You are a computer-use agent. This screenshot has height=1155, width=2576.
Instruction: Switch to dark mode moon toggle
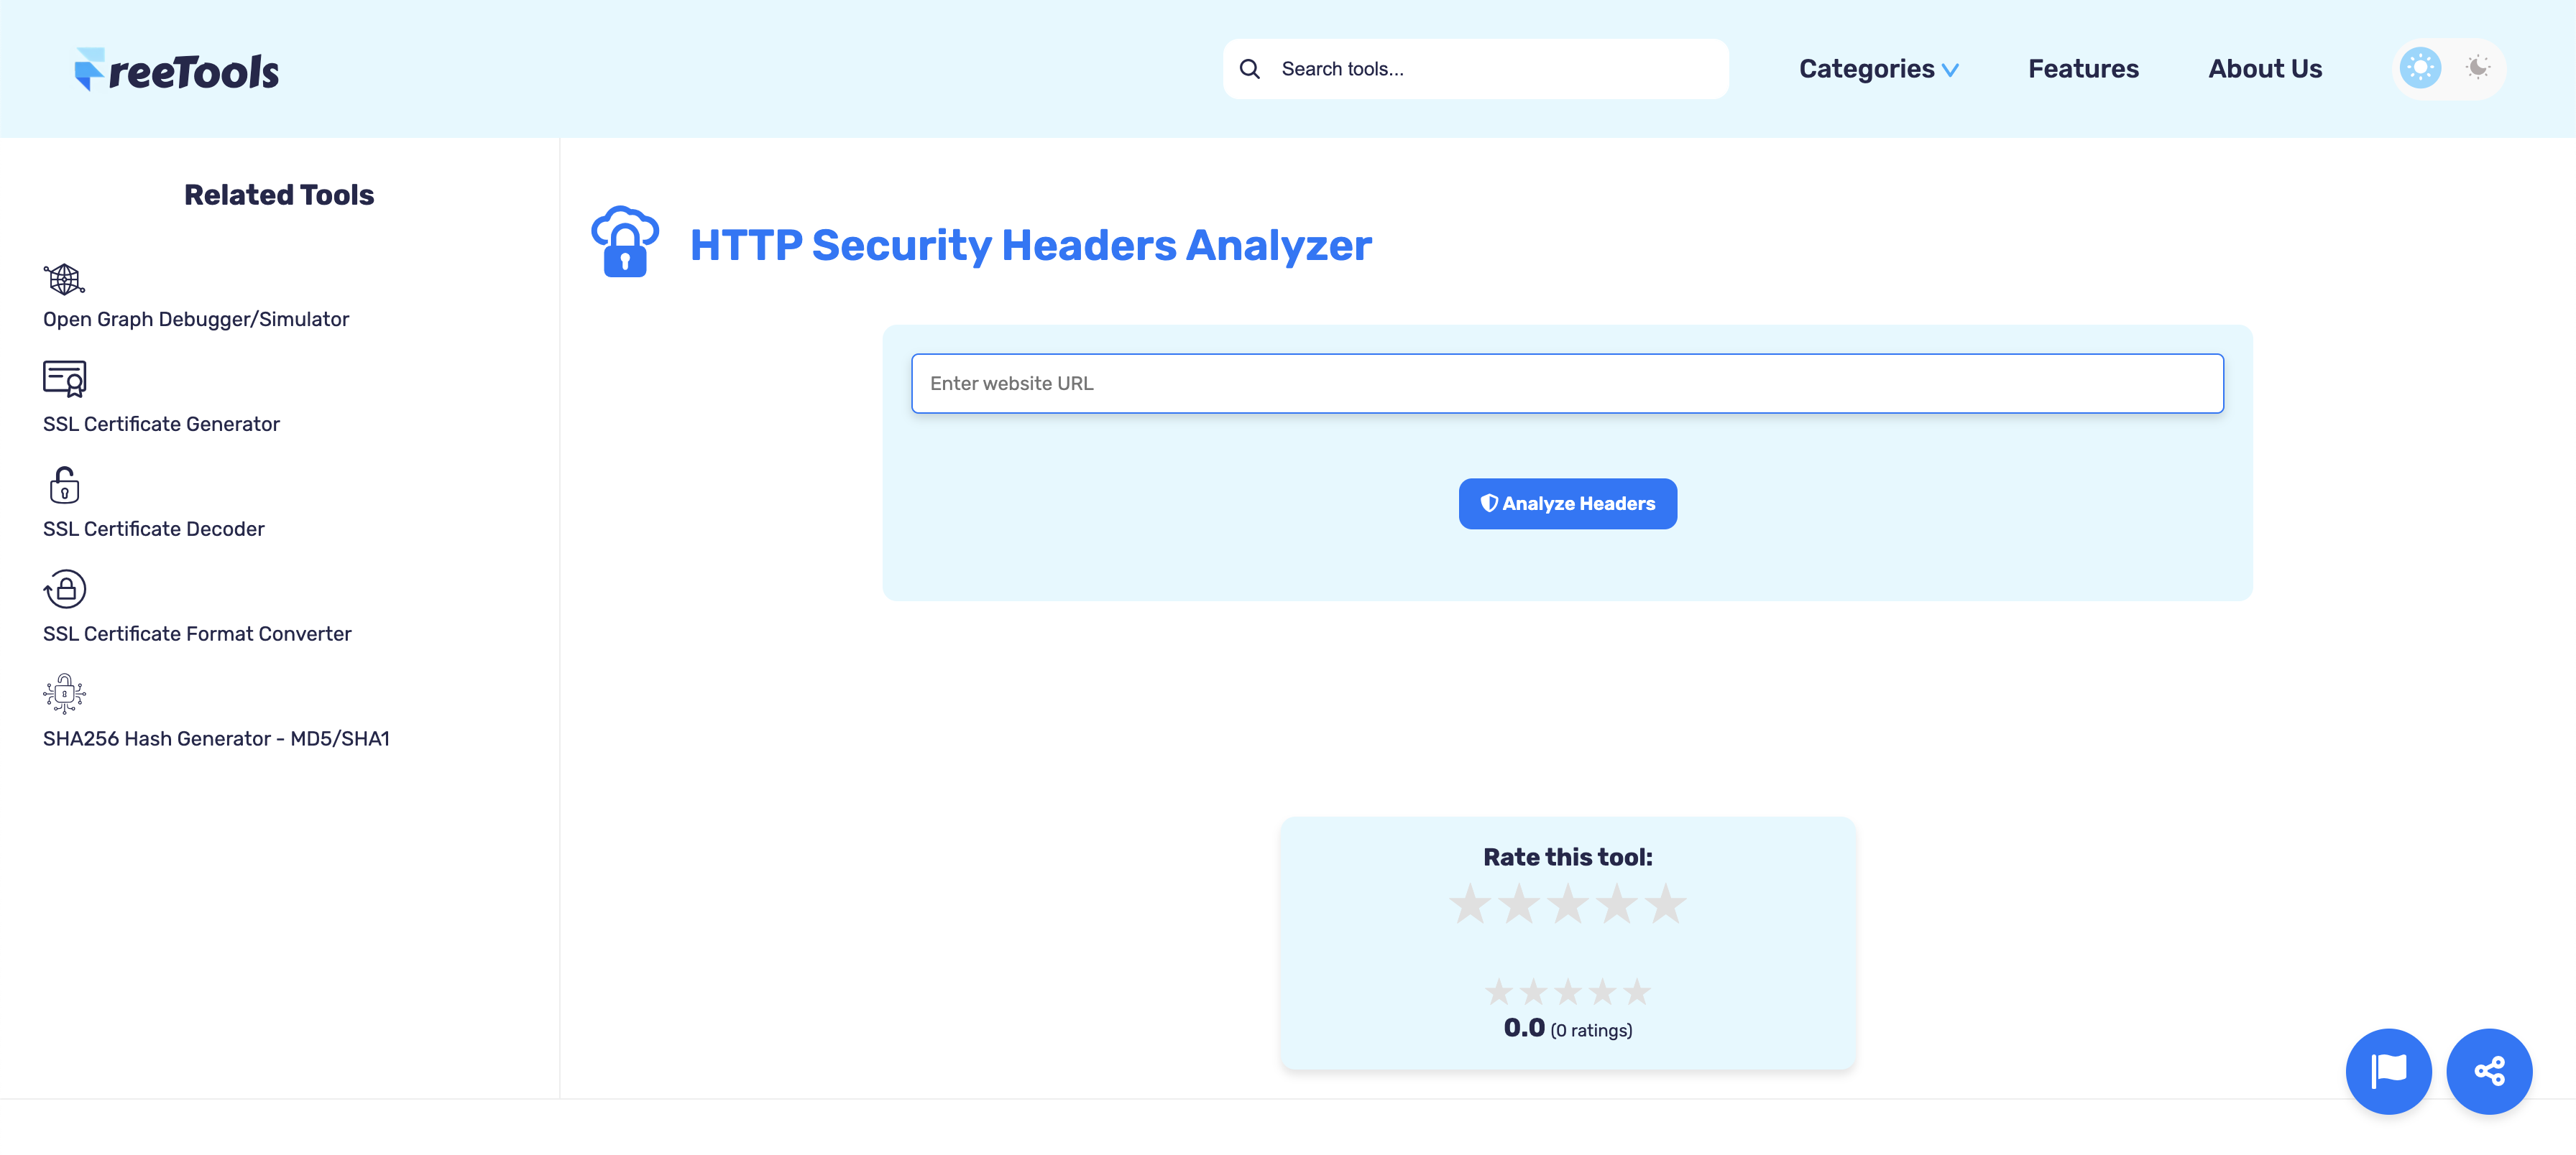point(2477,68)
